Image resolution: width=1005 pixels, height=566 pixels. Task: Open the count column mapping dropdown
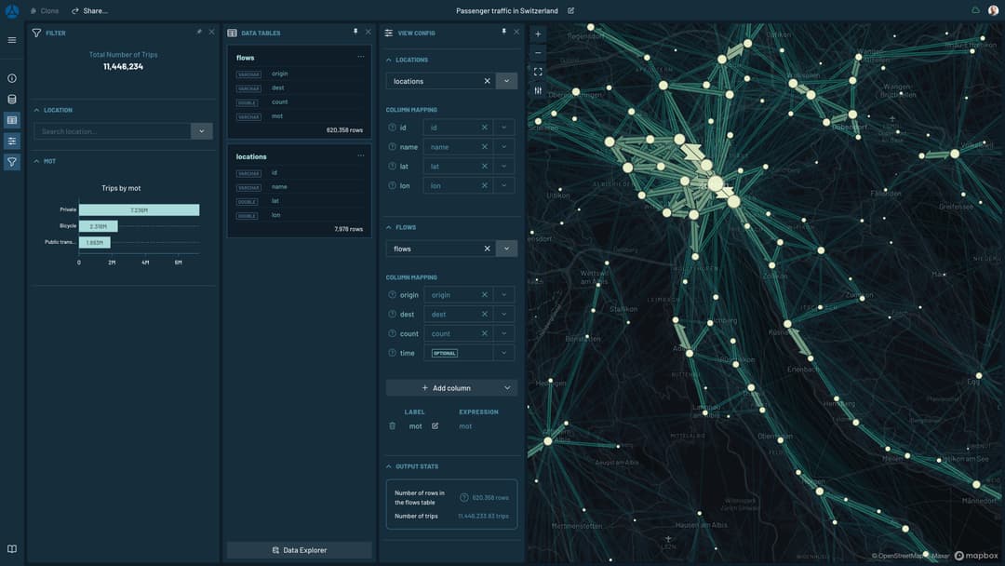503,331
